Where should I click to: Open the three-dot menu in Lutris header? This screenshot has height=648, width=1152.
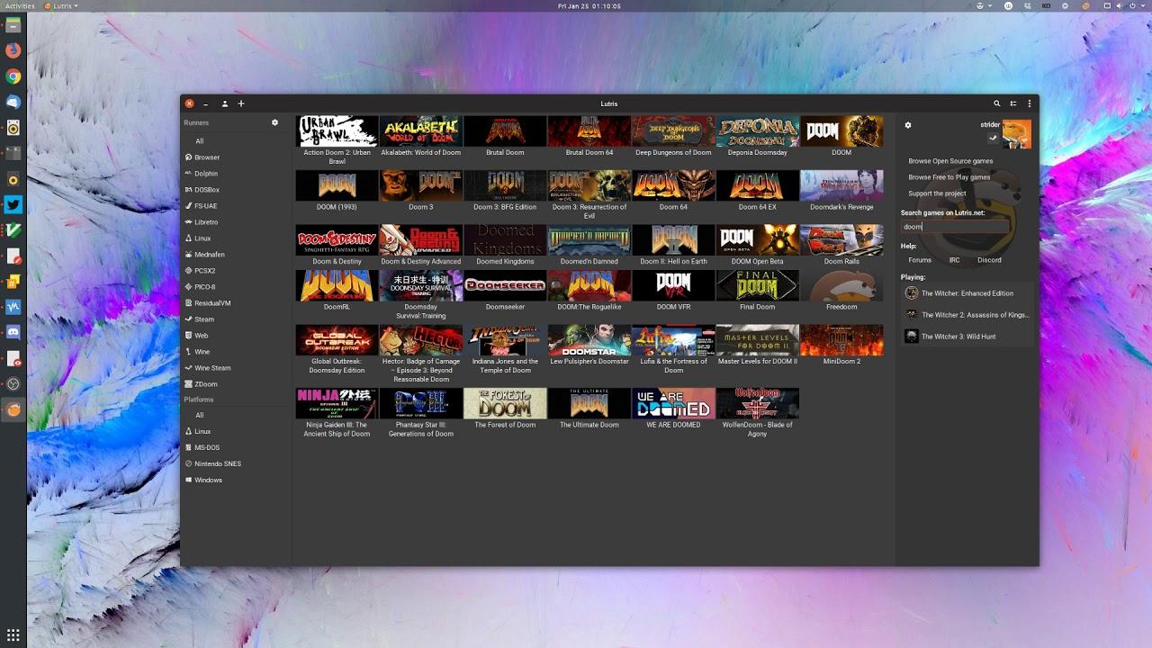pyautogui.click(x=1030, y=103)
